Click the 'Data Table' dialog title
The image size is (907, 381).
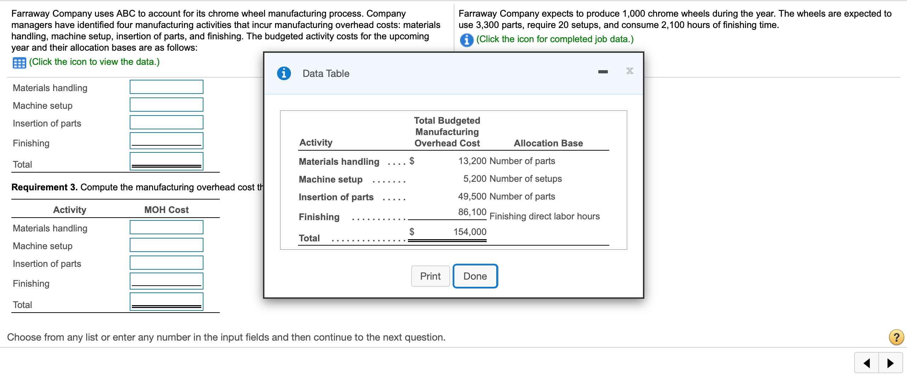326,73
